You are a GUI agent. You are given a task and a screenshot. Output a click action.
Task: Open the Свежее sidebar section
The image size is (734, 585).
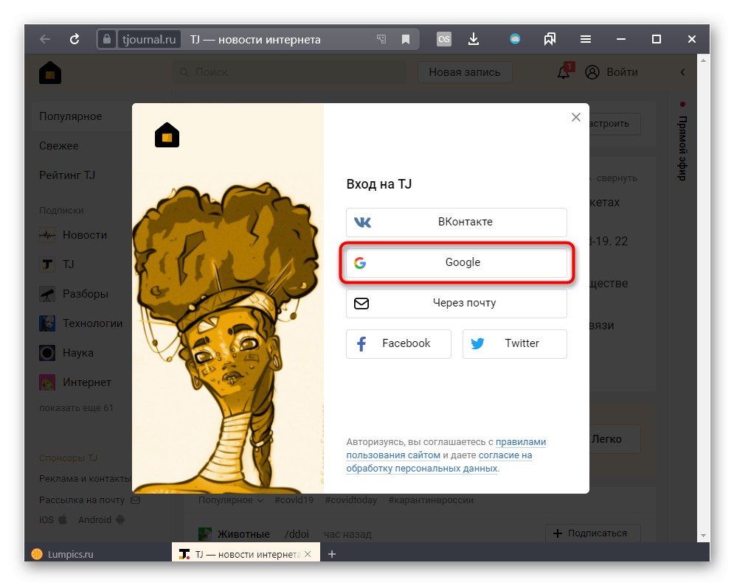[x=59, y=146]
